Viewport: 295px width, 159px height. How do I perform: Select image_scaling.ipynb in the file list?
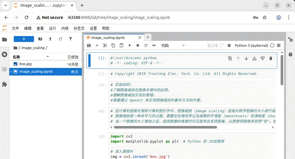[45, 72]
